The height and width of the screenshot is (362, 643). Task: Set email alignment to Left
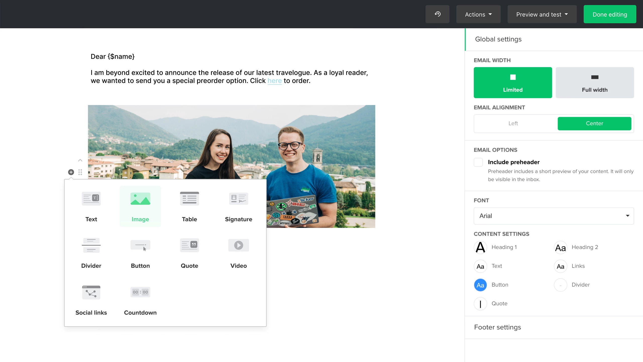coord(513,123)
